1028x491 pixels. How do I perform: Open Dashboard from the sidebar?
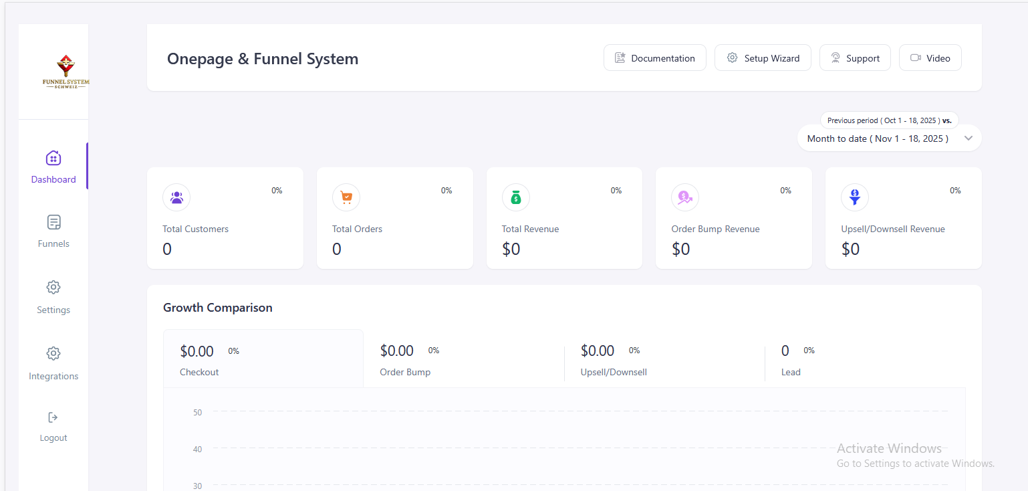[53, 167]
